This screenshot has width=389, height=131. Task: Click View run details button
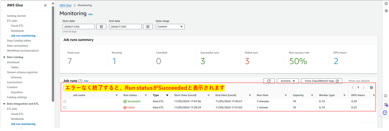pyautogui.click(x=359, y=81)
